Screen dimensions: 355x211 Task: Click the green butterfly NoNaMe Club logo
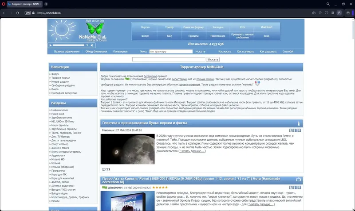95,29
